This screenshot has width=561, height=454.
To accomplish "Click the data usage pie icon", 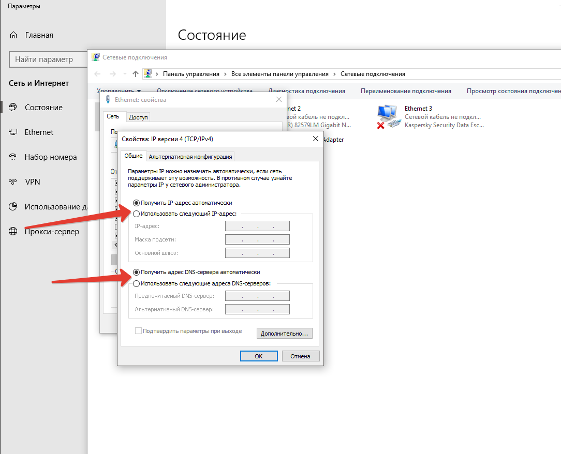I will [x=13, y=207].
